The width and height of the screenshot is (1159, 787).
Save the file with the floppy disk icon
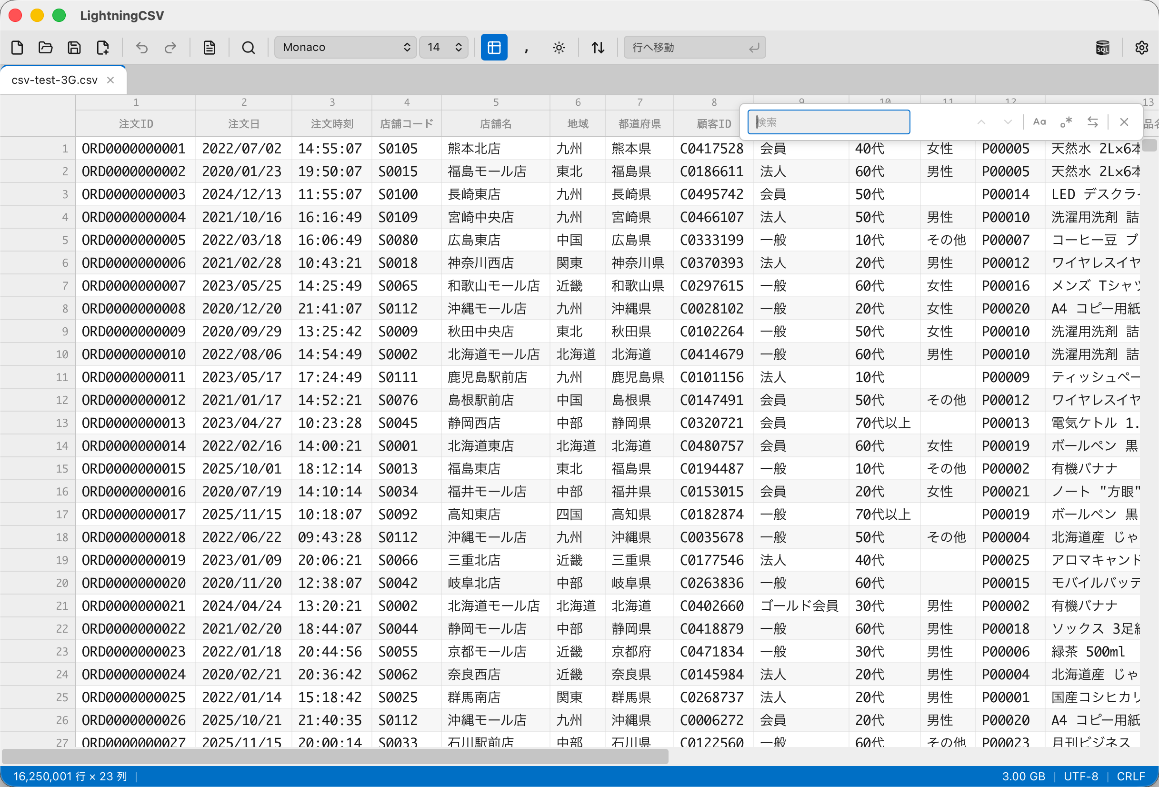74,48
